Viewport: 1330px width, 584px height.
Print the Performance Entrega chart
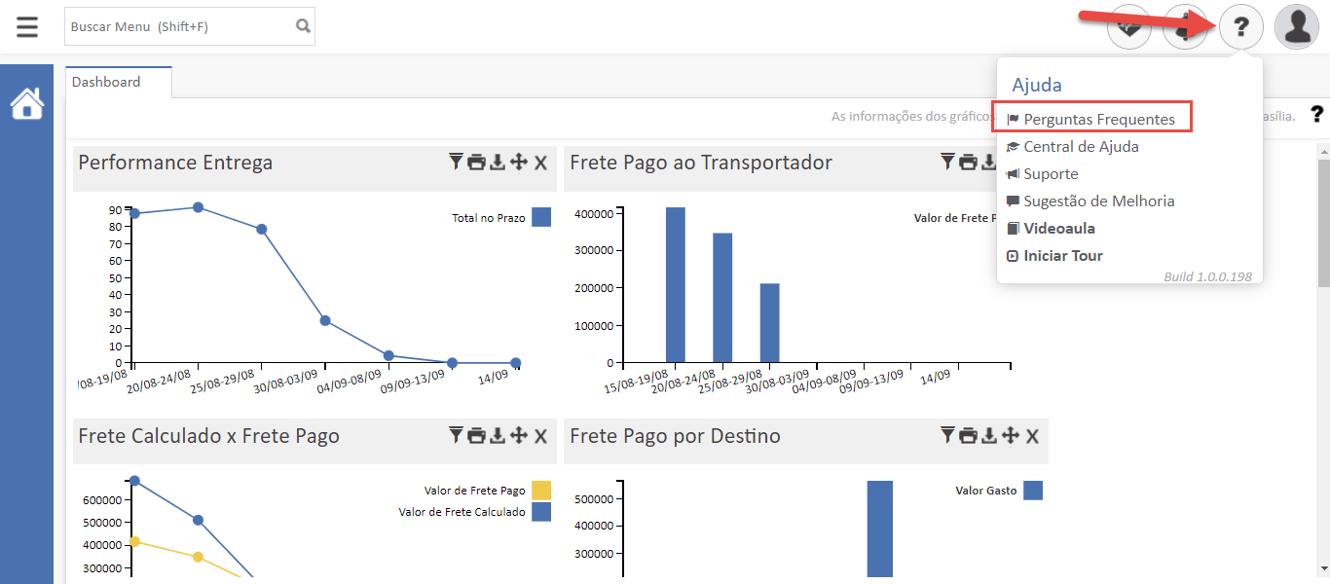click(476, 163)
